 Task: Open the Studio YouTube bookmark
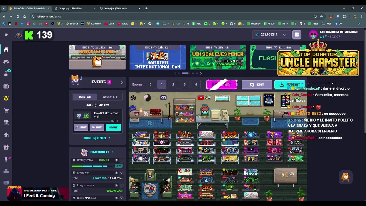click(x=123, y=24)
